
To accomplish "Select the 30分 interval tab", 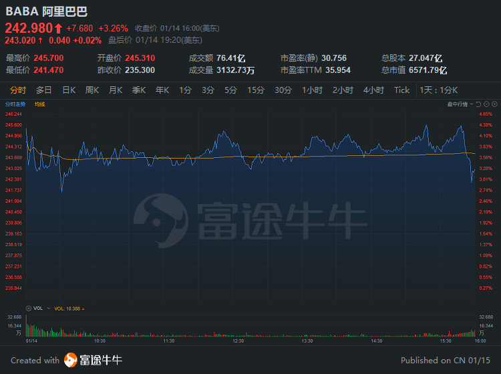I will (283, 90).
